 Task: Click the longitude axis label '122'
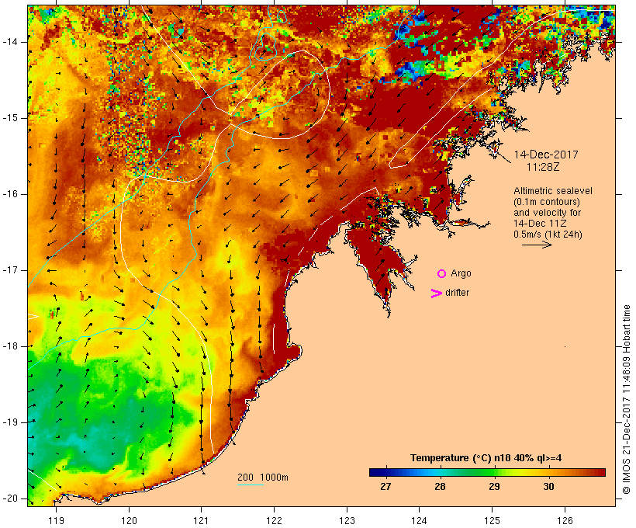pyautogui.click(x=275, y=520)
